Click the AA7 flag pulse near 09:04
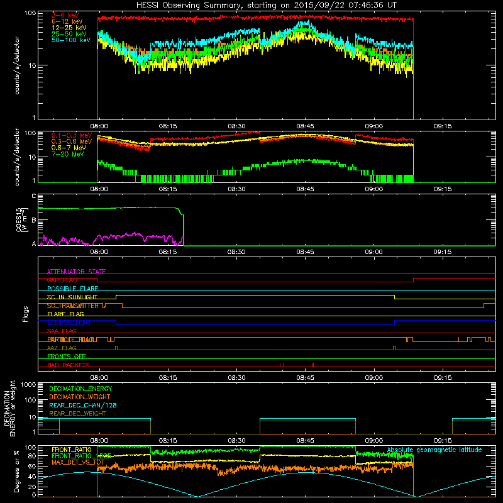The width and height of the screenshot is (503, 503). tap(394, 348)
